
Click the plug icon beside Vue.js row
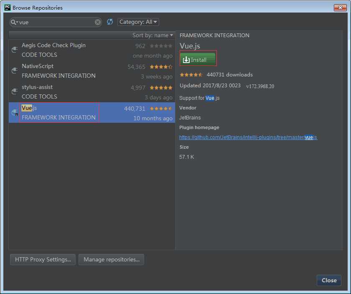(x=15, y=112)
